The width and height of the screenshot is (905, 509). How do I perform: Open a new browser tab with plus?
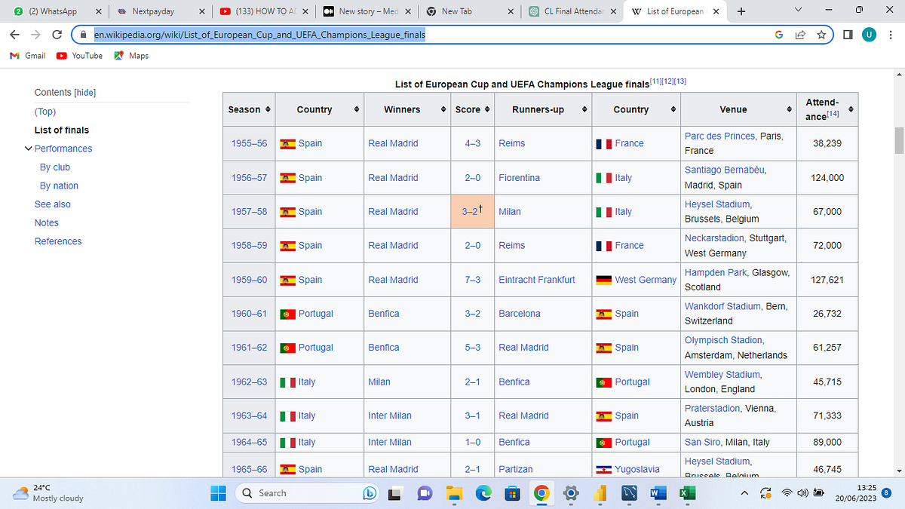pos(741,11)
